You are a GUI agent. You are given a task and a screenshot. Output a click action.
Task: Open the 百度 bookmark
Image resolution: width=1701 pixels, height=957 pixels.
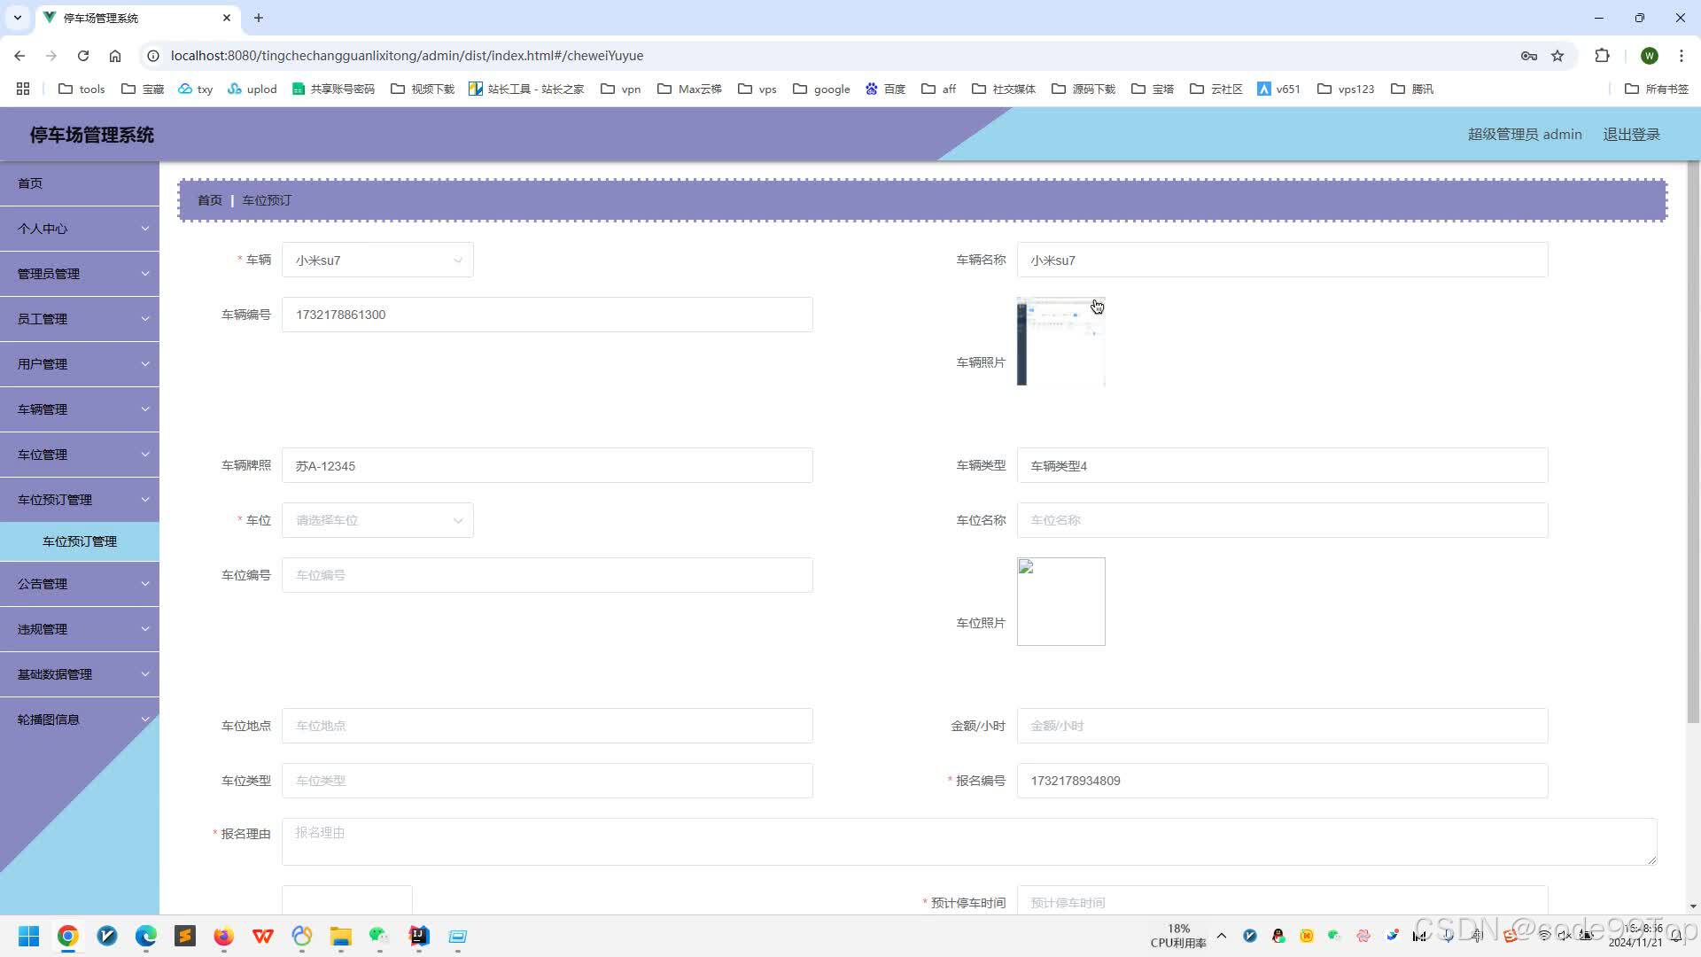pos(885,89)
